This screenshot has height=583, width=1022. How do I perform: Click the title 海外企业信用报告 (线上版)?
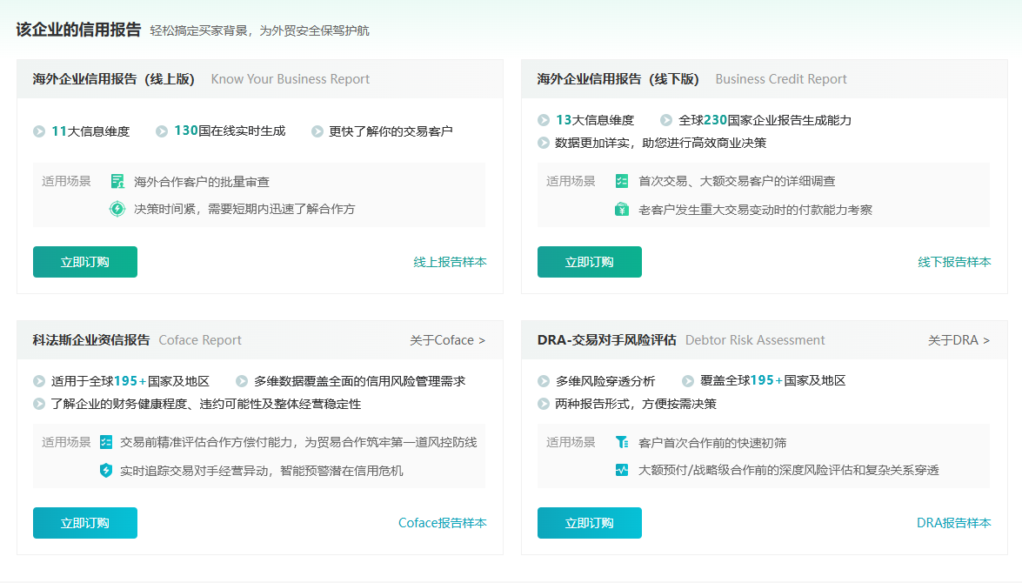pos(113,79)
